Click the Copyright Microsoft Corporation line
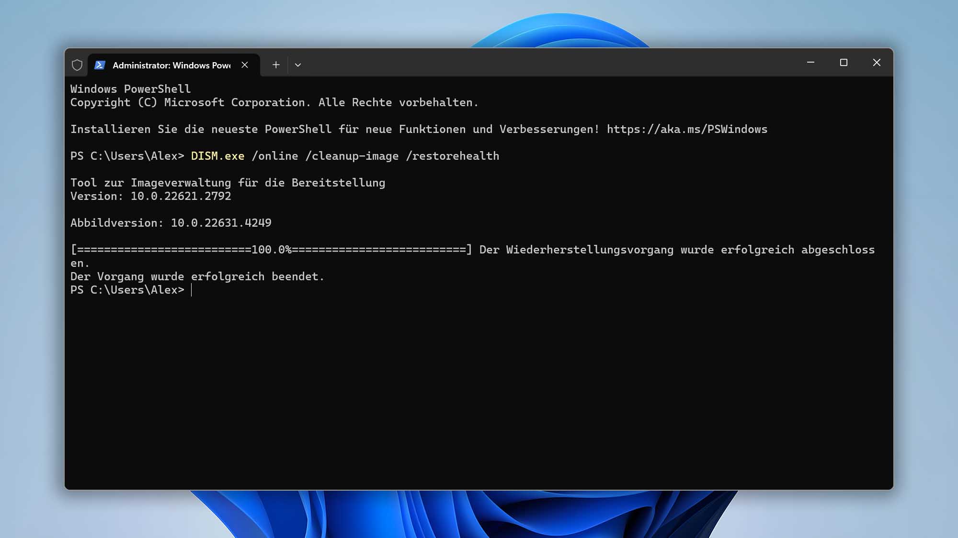The width and height of the screenshot is (958, 538). 274,102
